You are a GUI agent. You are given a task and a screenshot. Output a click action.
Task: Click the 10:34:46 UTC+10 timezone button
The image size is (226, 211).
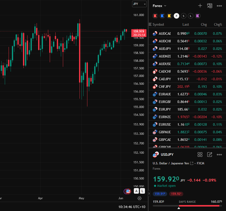point(132,207)
